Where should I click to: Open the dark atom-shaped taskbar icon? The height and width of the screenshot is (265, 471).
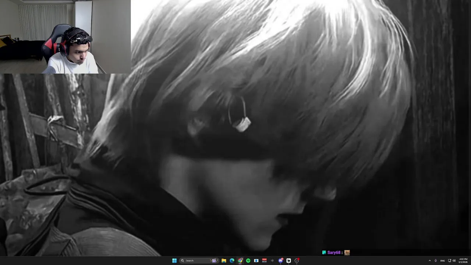pos(272,261)
